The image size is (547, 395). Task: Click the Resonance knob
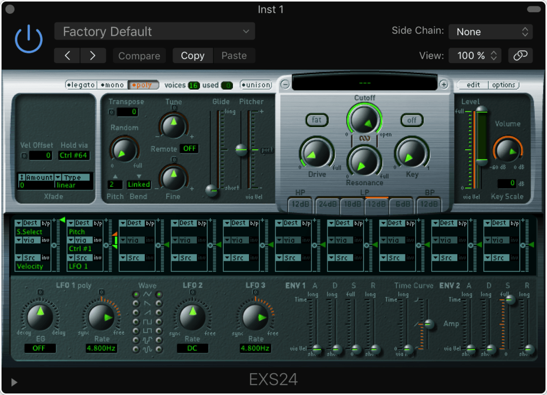(364, 162)
